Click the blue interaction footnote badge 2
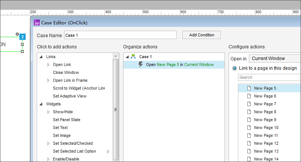This screenshot has height=162, width=301. [x=23, y=37]
